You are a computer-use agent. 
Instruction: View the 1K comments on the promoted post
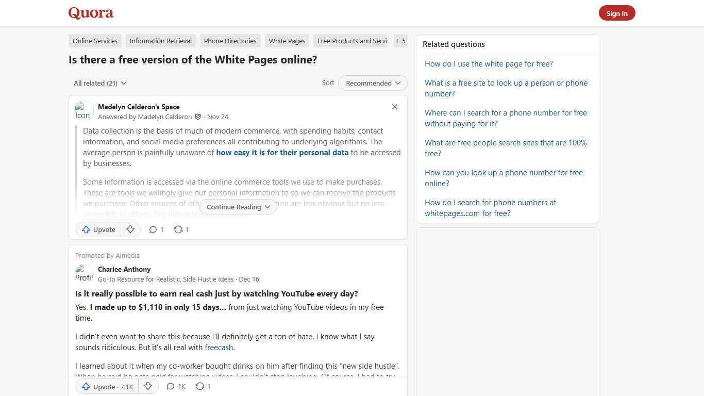pyautogui.click(x=175, y=386)
